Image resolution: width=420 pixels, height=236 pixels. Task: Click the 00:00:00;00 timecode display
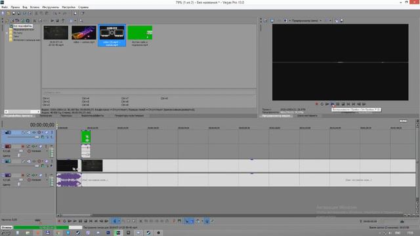(x=42, y=125)
